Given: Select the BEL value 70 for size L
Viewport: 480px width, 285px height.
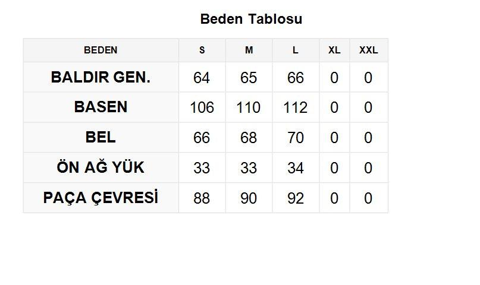Looking at the screenshot, I should [296, 138].
